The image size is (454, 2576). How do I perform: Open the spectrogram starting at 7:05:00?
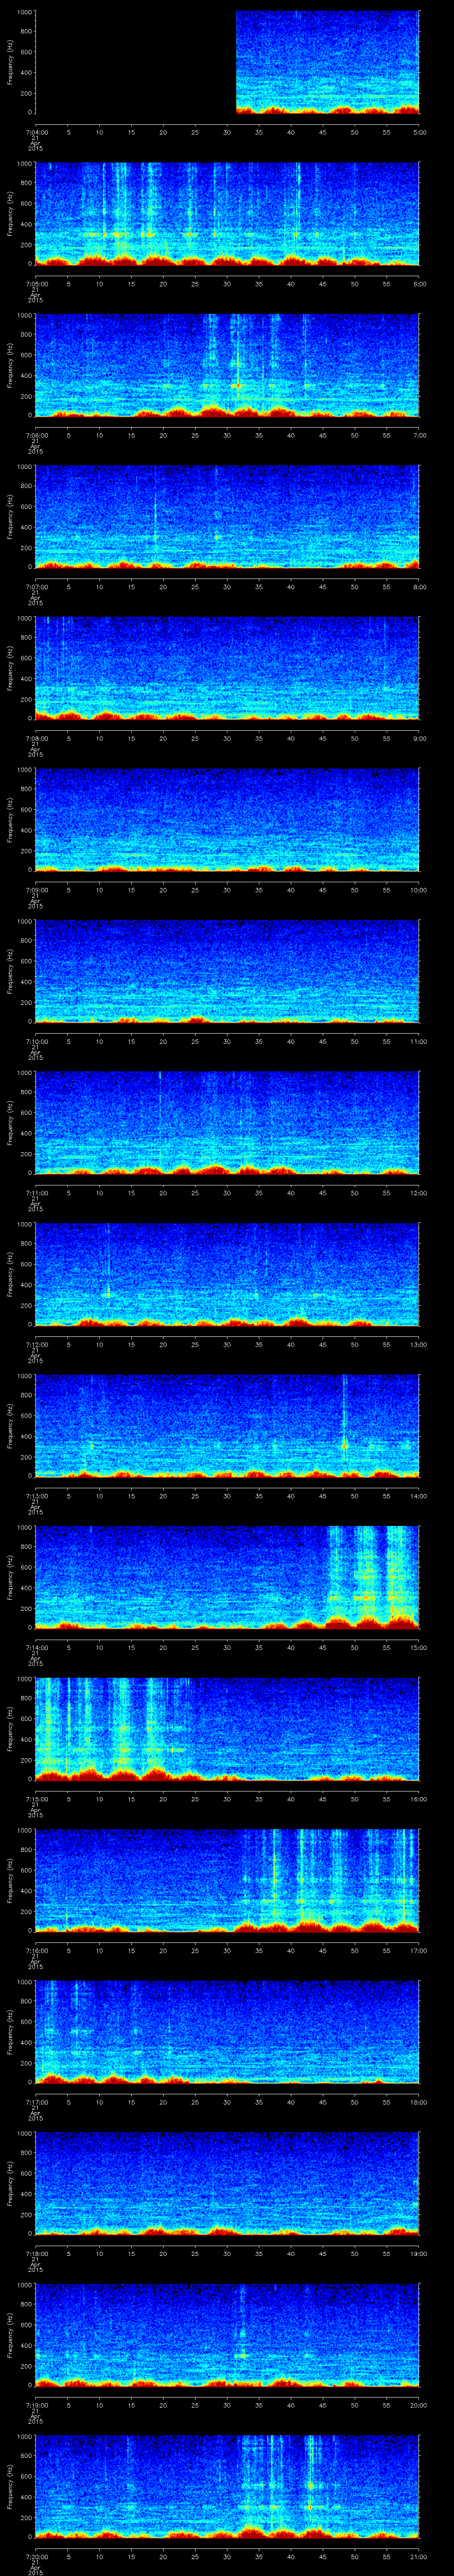coord(227,213)
